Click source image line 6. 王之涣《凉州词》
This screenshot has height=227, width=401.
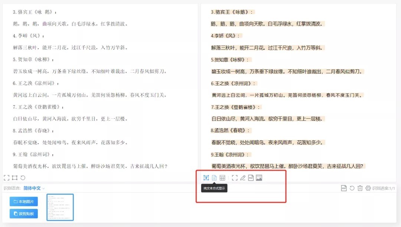[36, 83]
